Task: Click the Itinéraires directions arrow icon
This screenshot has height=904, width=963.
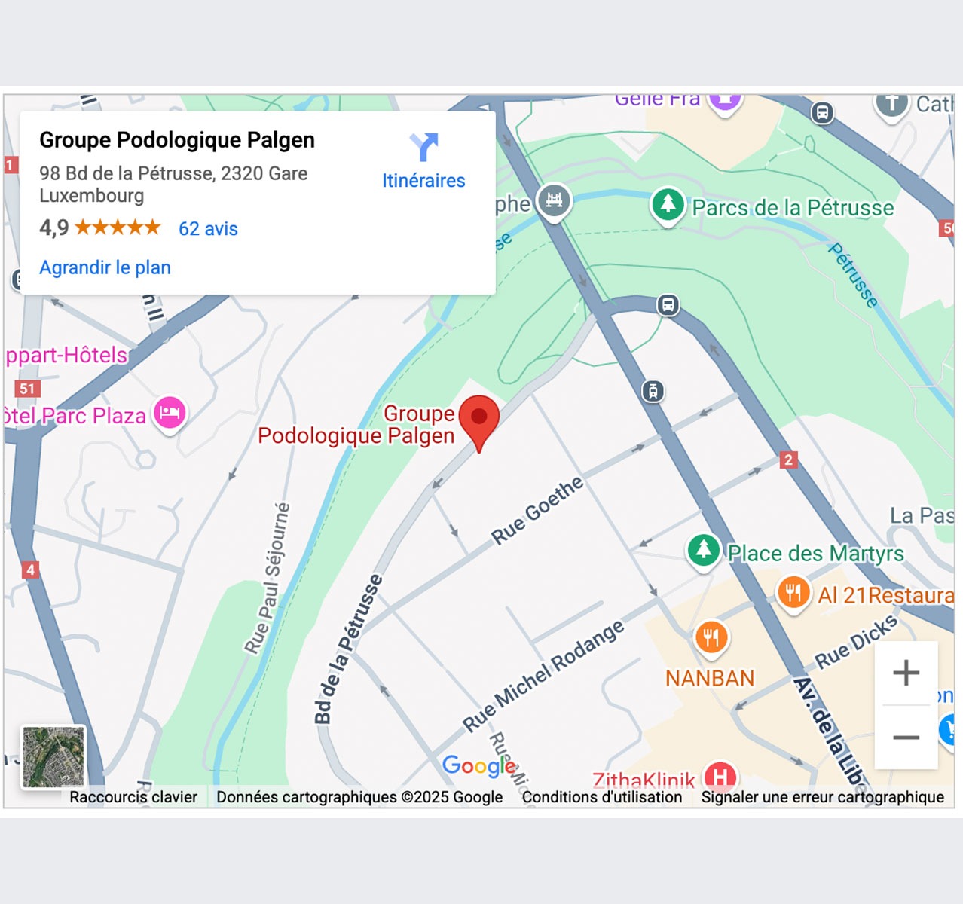Action: click(x=424, y=147)
